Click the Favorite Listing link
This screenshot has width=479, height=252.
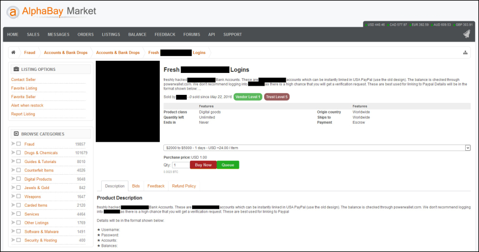pos(24,88)
